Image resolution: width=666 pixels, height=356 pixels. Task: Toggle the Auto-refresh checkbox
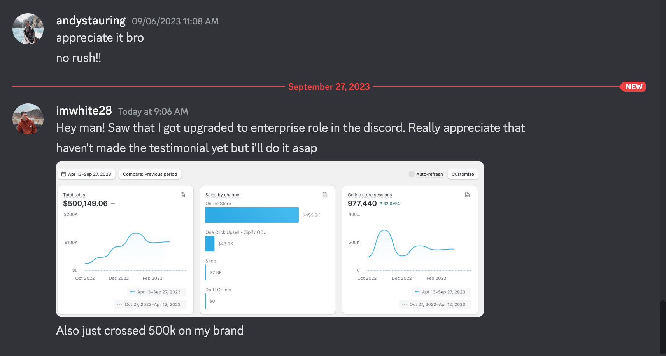pos(412,174)
